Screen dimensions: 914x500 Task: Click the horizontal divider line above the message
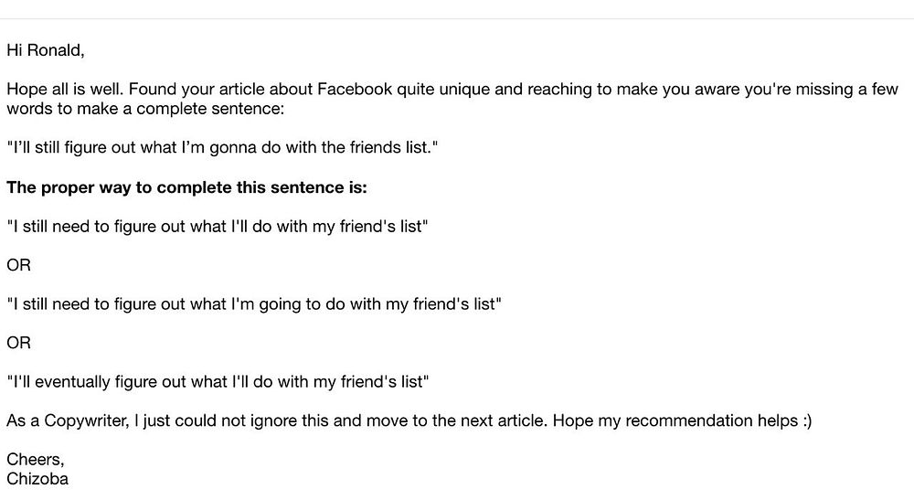457,18
